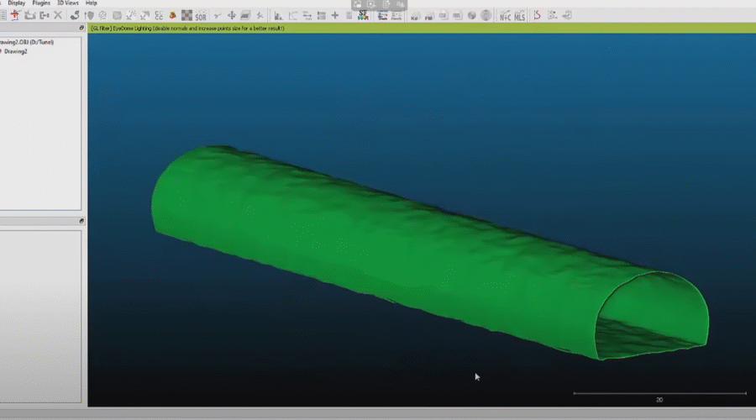The height and width of the screenshot is (420, 756).
Task: Click the segment scissors tool icon
Action: [260, 15]
